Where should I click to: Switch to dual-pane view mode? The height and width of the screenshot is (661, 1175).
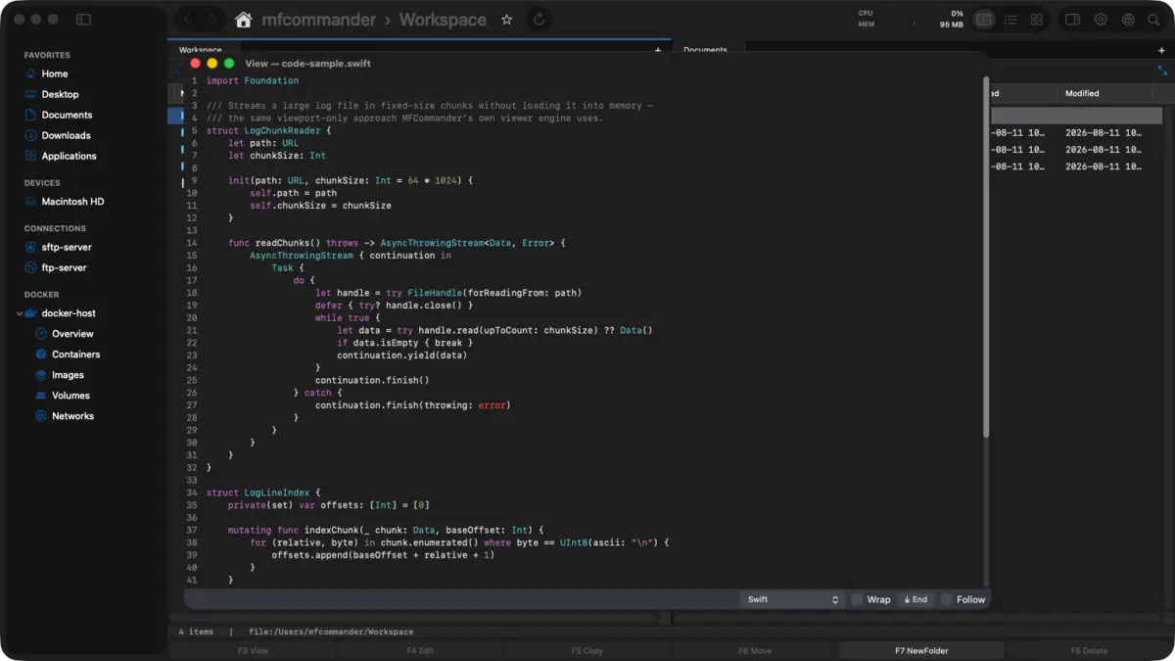pos(984,20)
